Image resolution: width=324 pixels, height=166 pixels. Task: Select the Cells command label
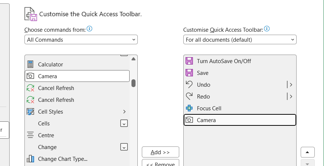[44, 124]
